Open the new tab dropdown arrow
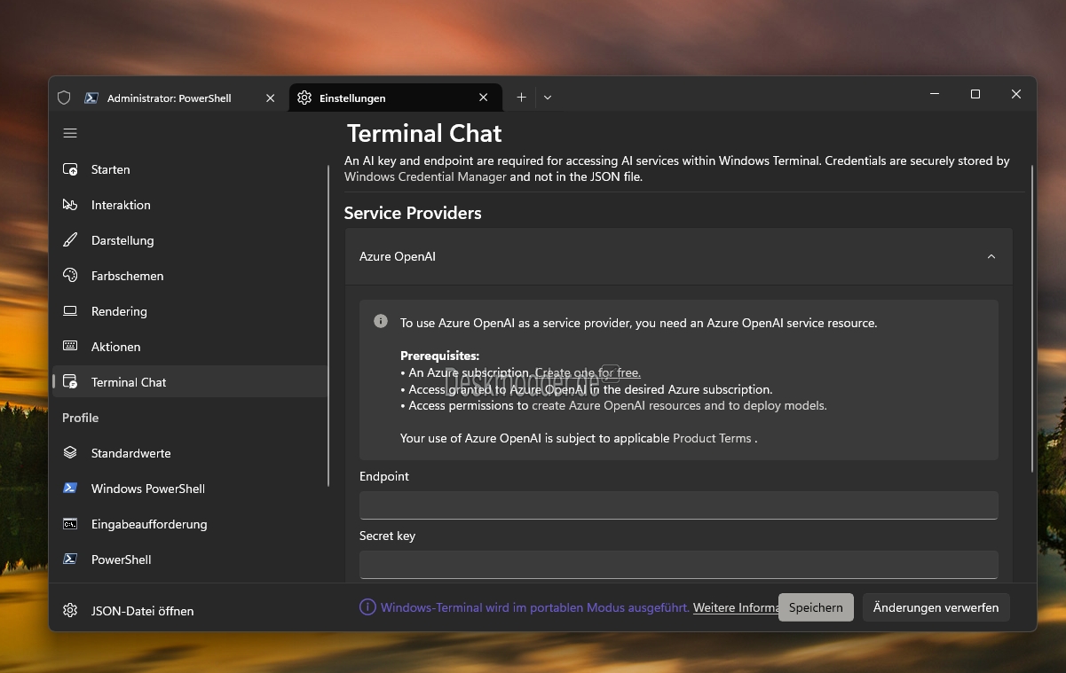The width and height of the screenshot is (1066, 673). [548, 98]
